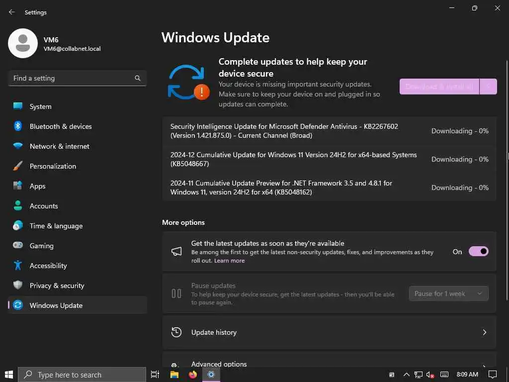
Task: Click Download & install all button
Action: click(x=439, y=87)
